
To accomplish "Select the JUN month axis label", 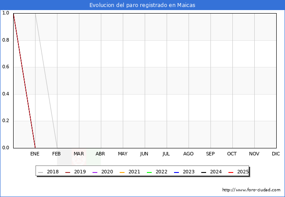I will click(144, 154).
